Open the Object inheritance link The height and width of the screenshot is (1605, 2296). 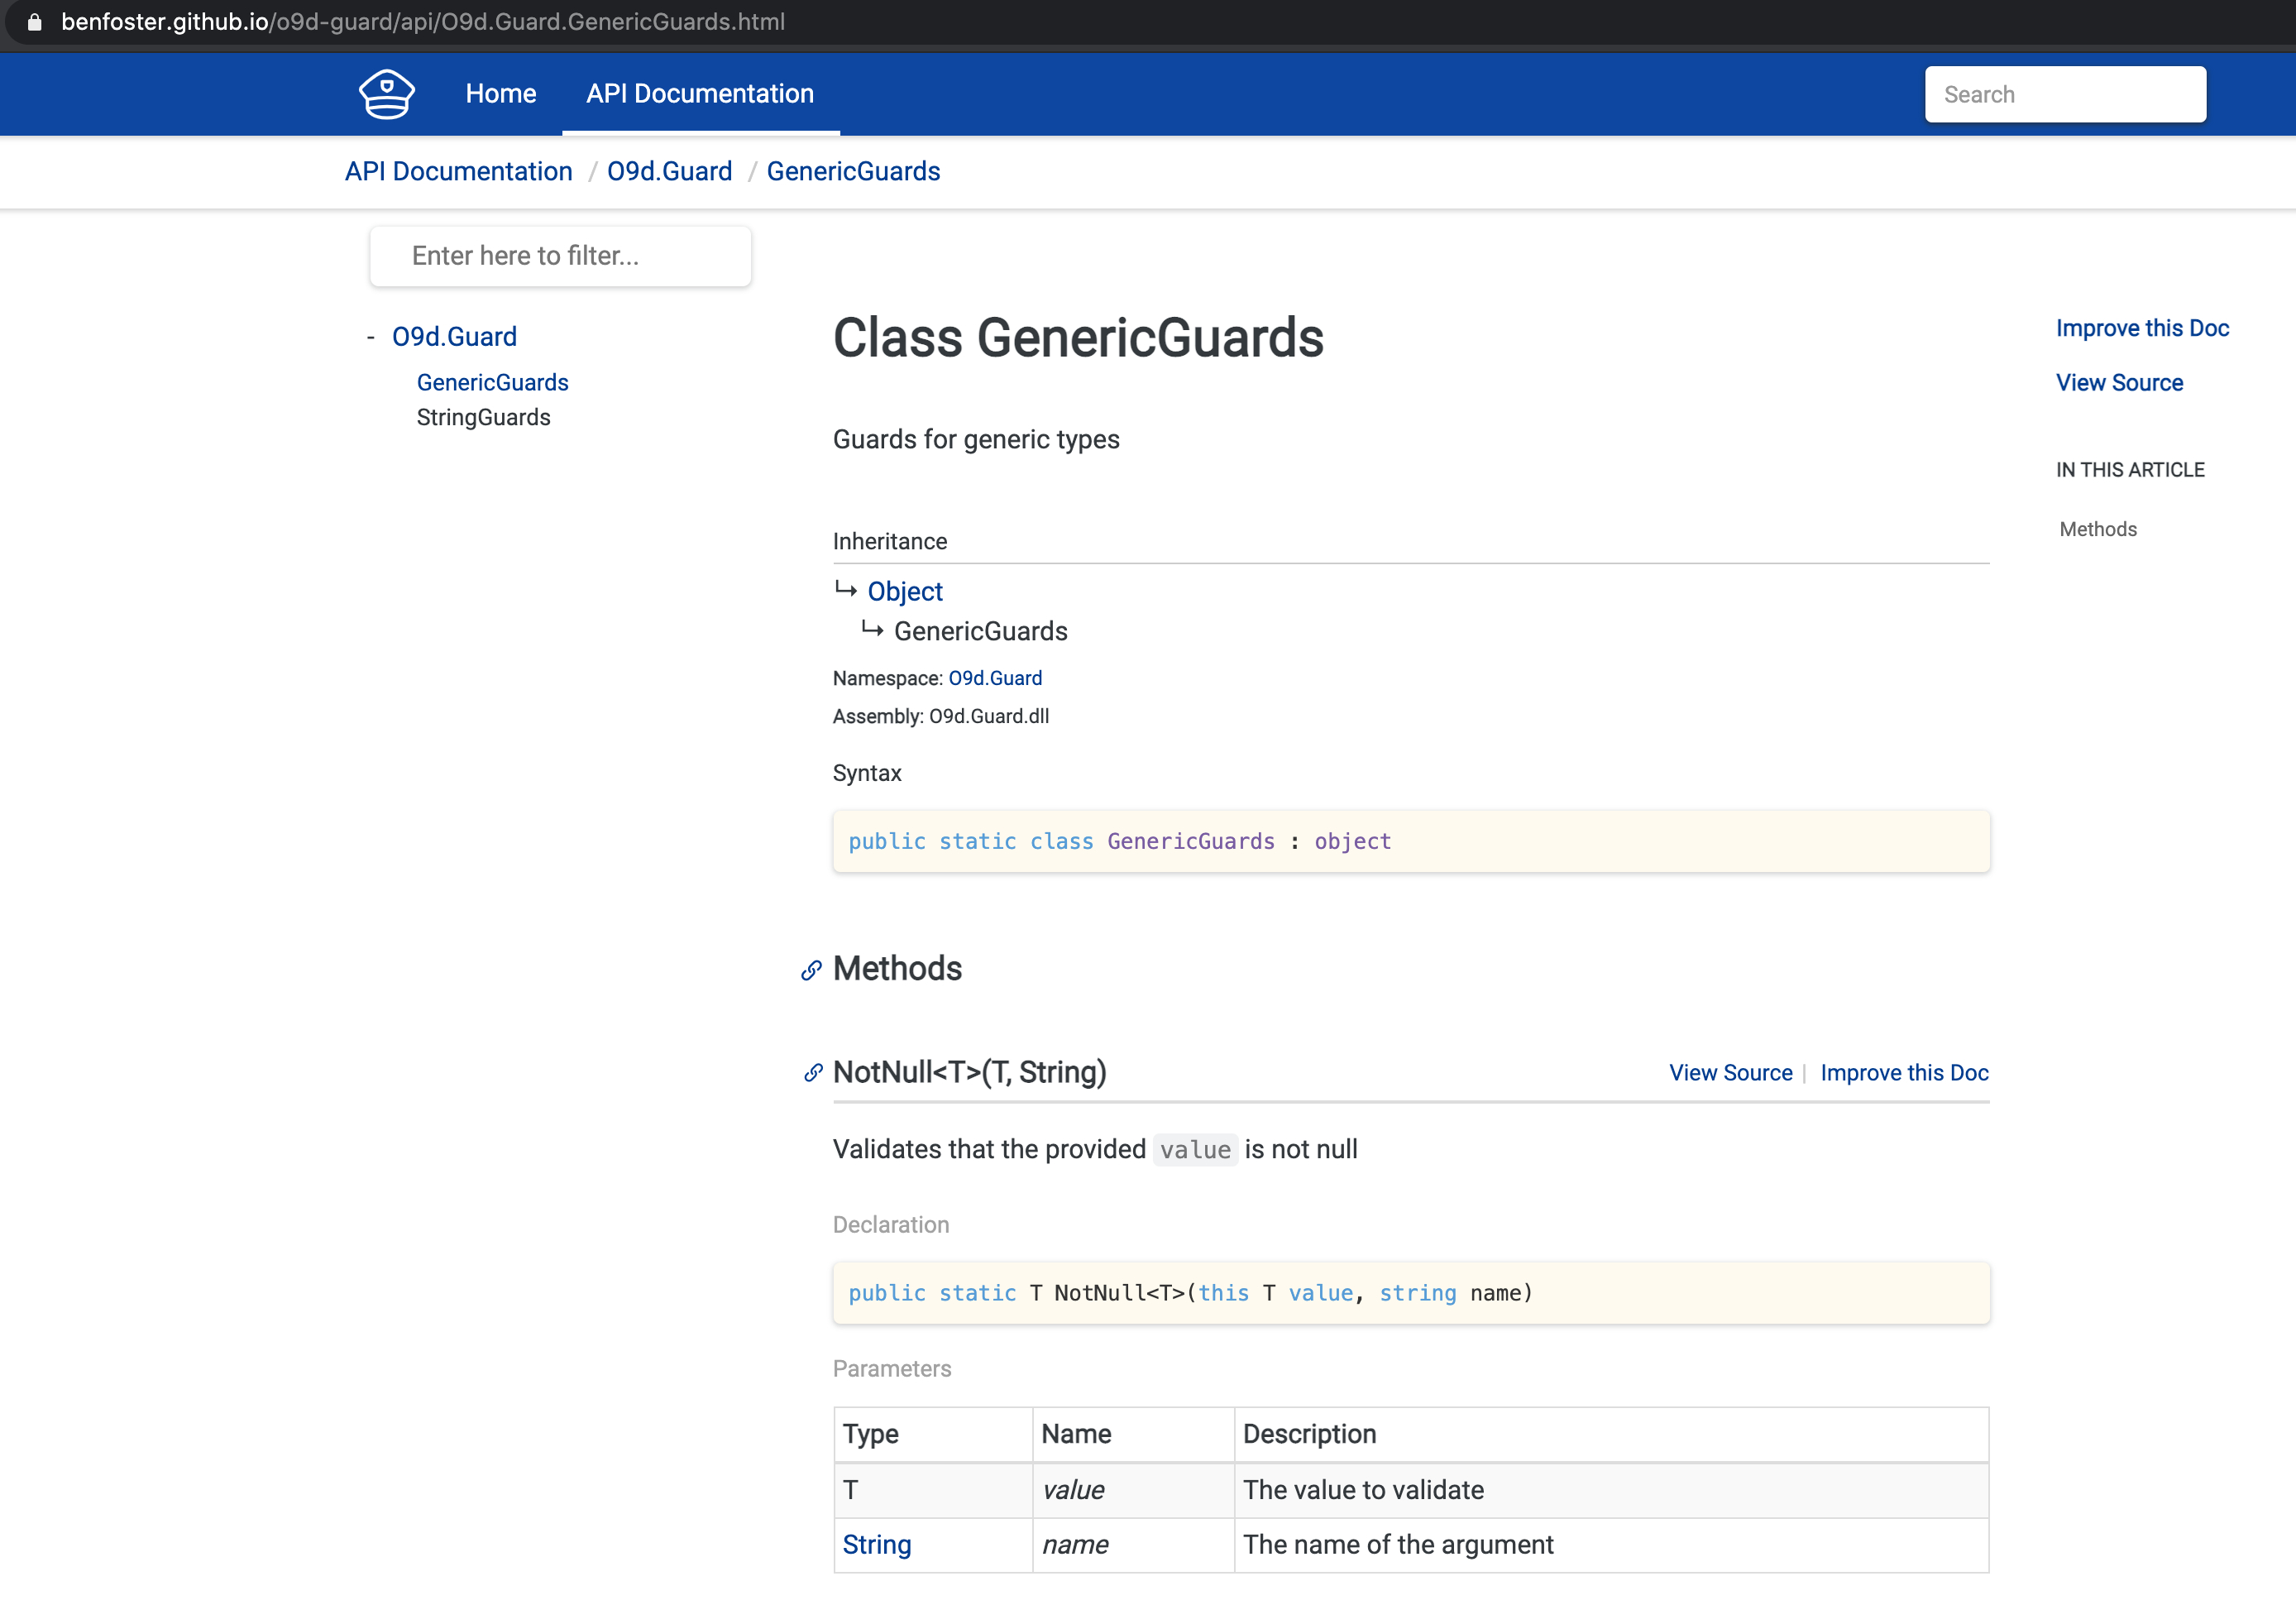904,591
